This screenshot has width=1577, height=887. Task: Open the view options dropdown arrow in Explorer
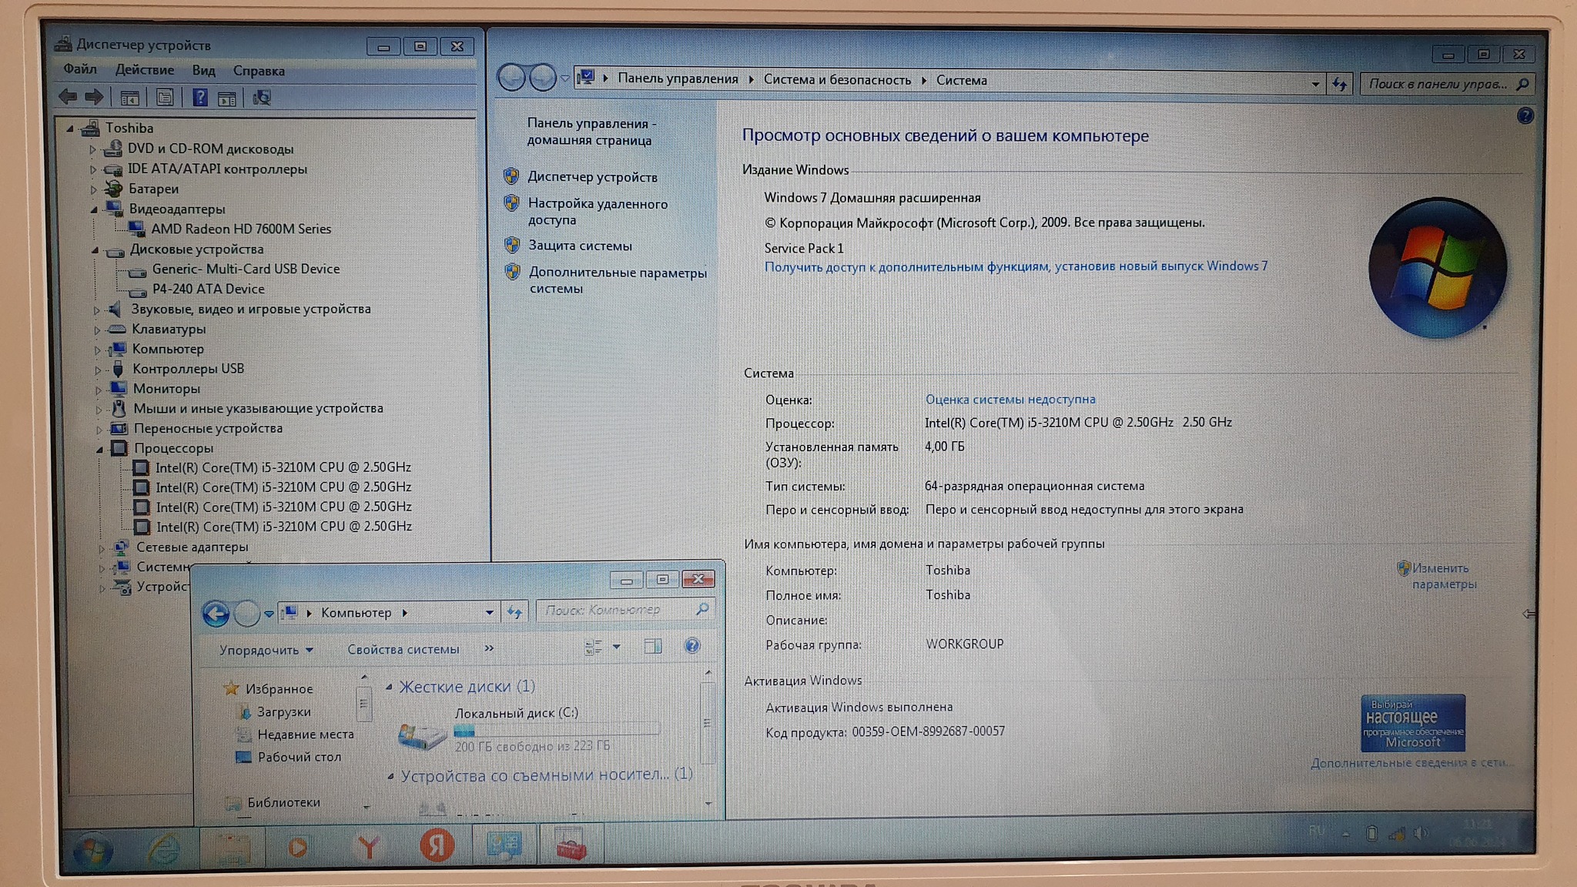616,647
